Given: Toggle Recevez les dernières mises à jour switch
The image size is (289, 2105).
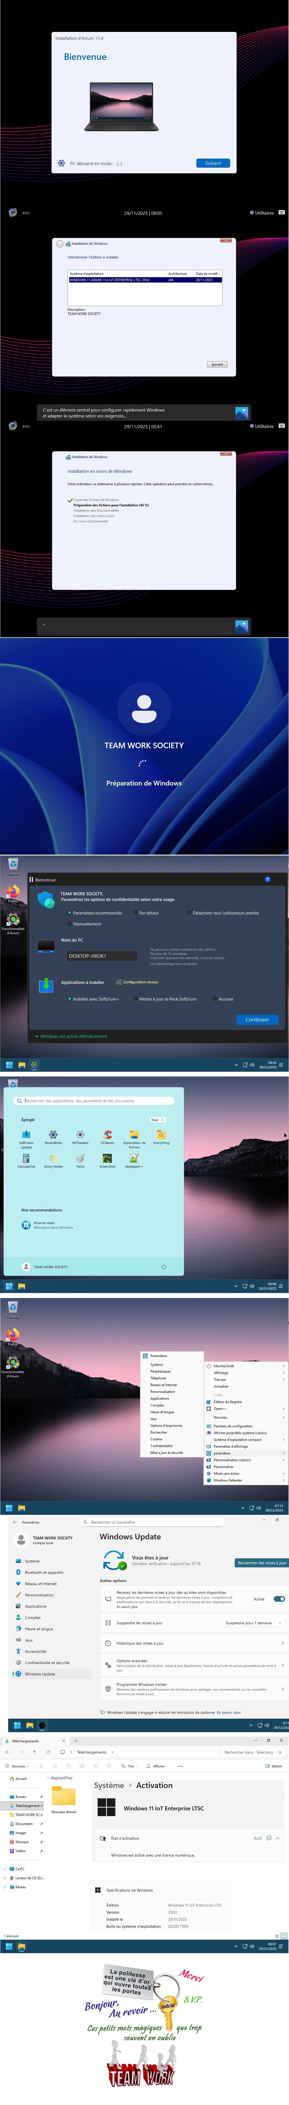Looking at the screenshot, I should [x=279, y=1599].
